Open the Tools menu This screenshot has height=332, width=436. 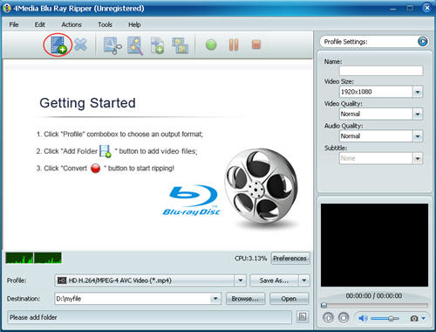105,24
